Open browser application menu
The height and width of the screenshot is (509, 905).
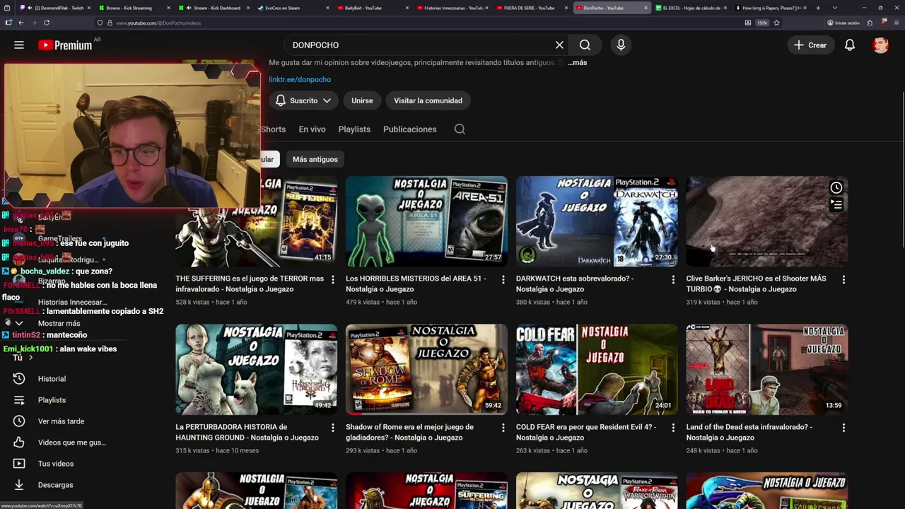897,23
